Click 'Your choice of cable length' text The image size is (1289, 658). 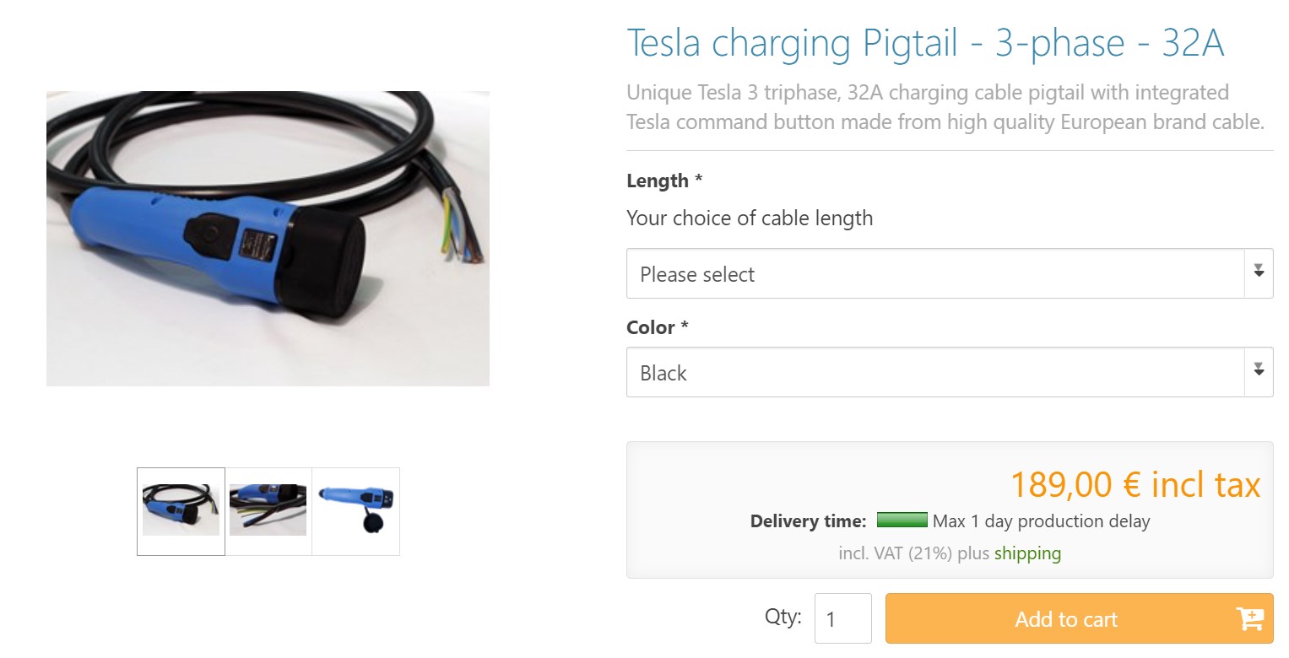[749, 218]
